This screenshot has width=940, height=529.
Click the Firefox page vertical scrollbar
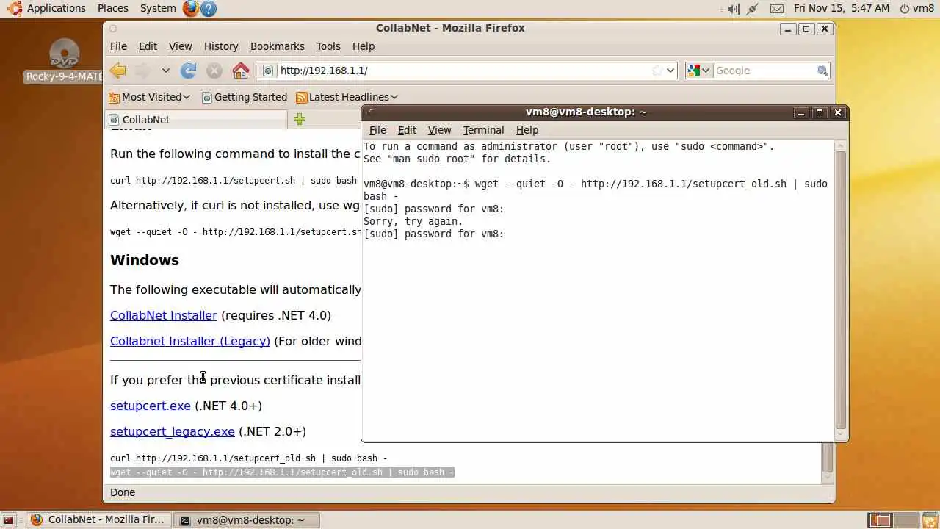coord(828,457)
